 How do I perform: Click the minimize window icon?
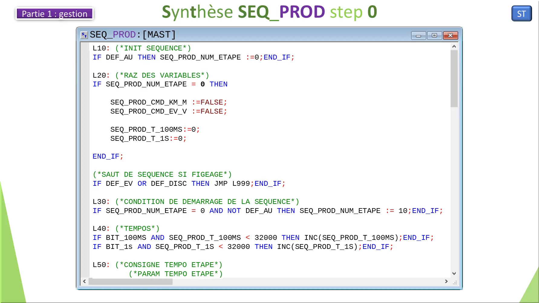tap(419, 35)
